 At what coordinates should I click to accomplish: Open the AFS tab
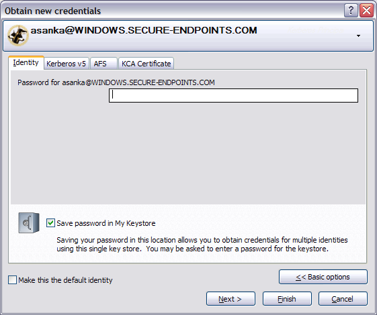(x=103, y=64)
